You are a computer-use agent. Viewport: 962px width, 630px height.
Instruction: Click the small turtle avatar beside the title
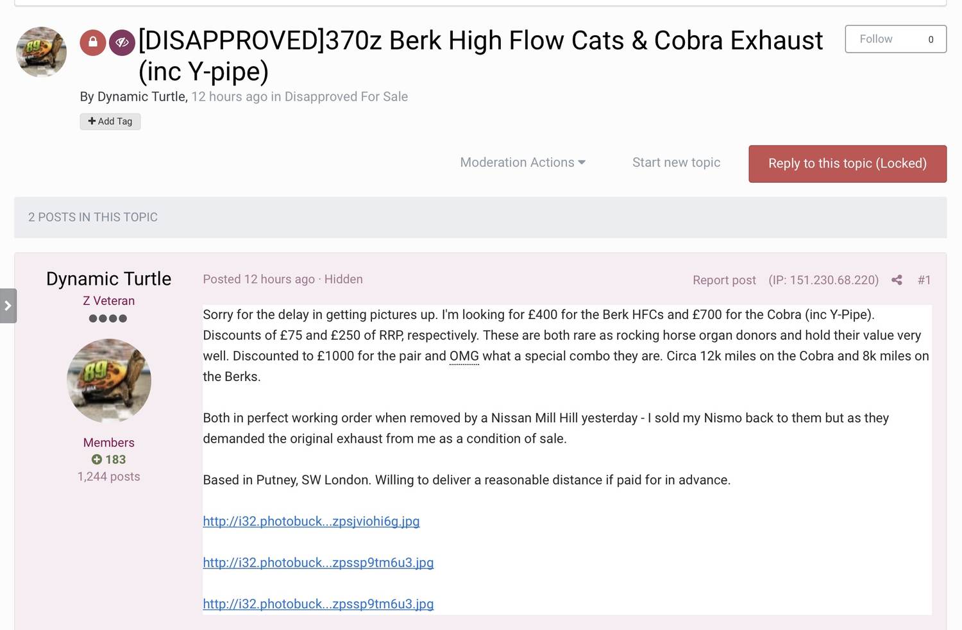pos(41,51)
